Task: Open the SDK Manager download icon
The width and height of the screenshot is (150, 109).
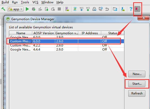Action: click(x=123, y=9)
